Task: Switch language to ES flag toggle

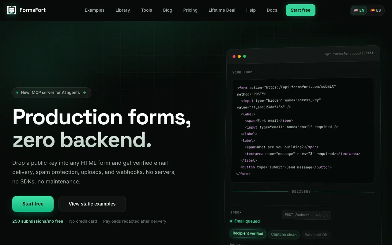Action: (375, 10)
